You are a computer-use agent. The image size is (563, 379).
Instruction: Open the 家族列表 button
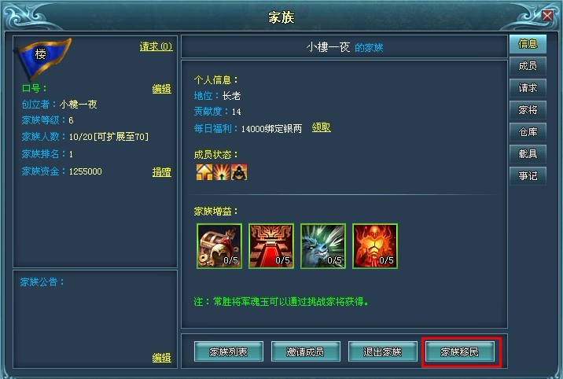(228, 351)
